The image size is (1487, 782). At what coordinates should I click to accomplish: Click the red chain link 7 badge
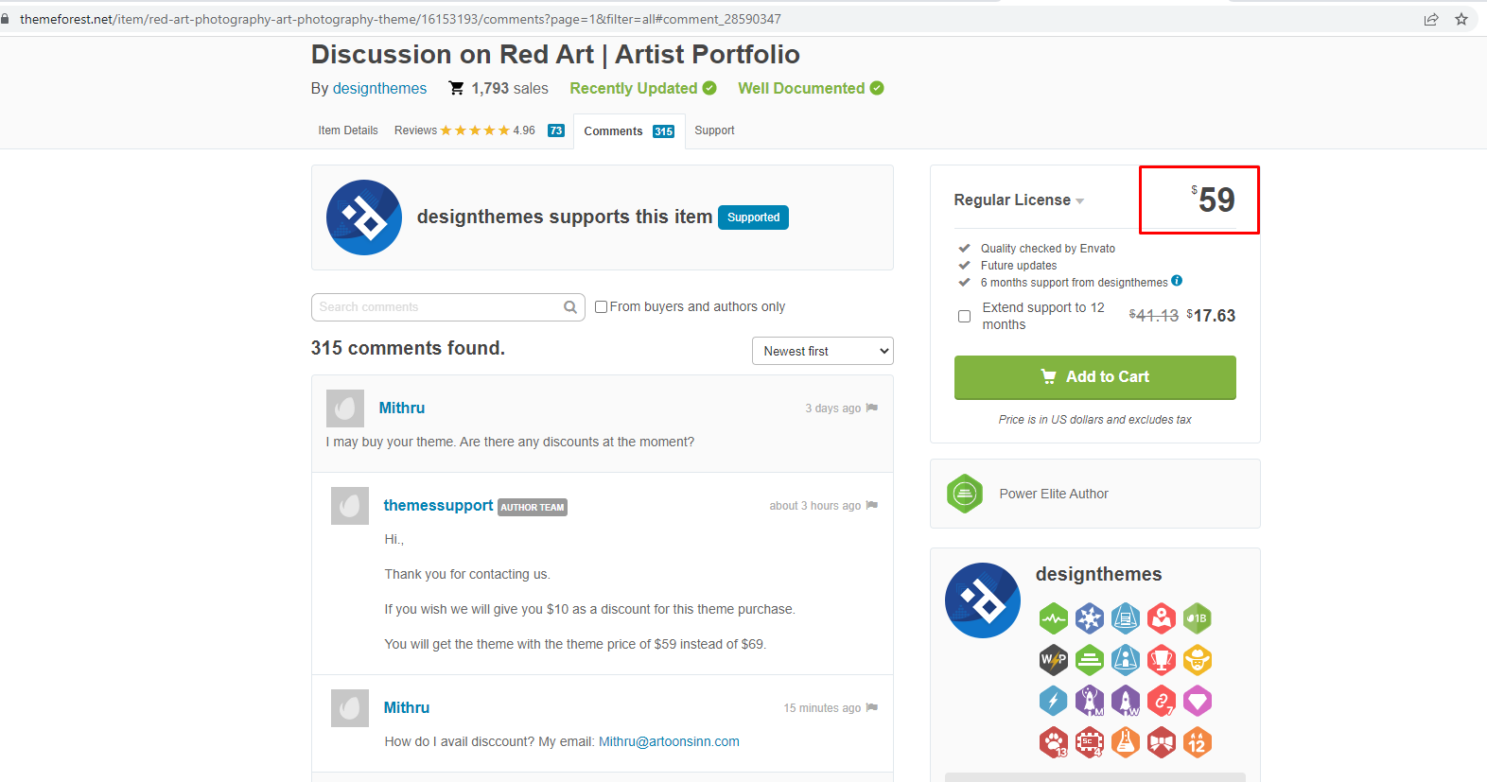coord(1161,701)
